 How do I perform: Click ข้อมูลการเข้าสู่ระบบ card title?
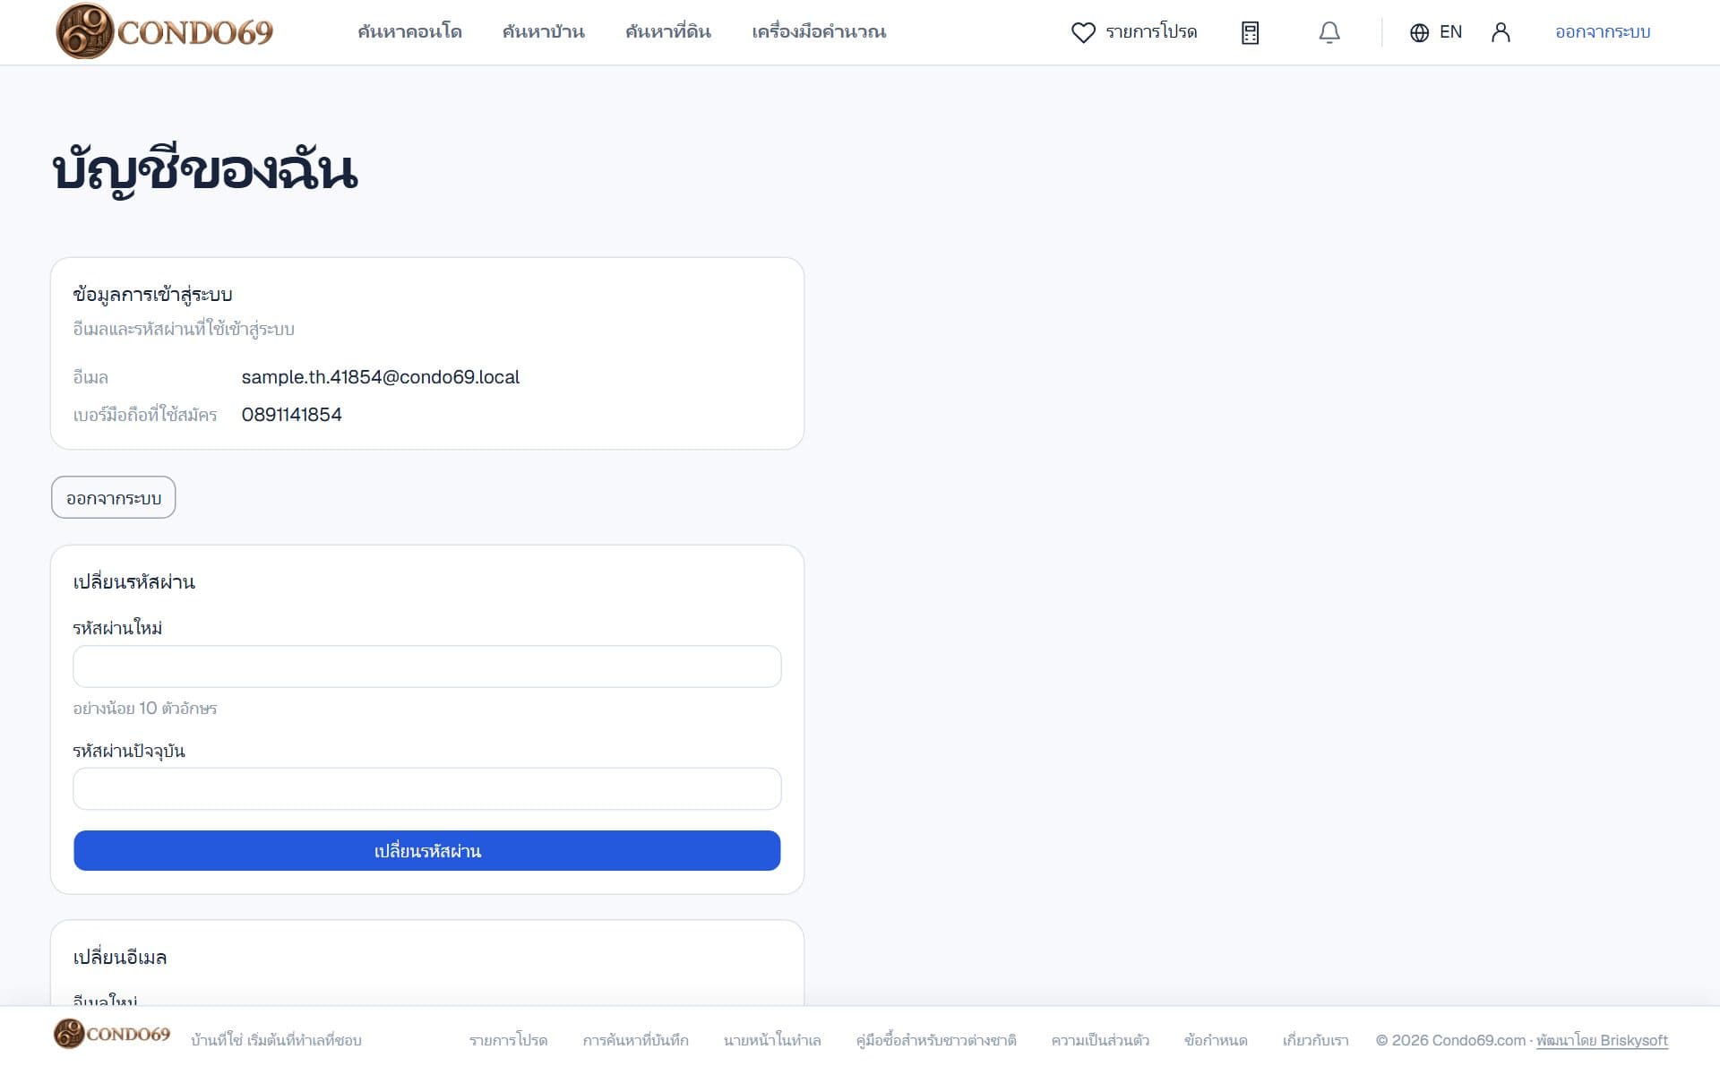[x=152, y=294]
